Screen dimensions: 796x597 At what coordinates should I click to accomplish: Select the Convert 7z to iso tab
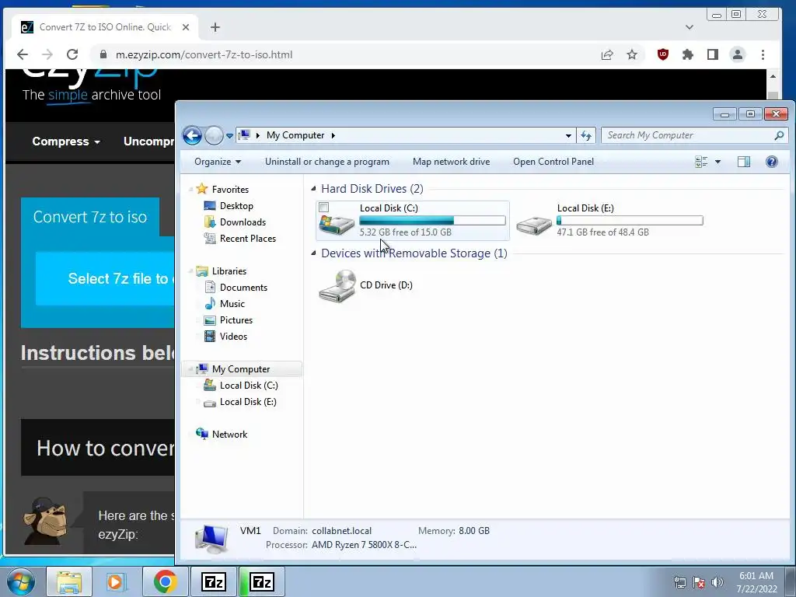pyautogui.click(x=90, y=217)
